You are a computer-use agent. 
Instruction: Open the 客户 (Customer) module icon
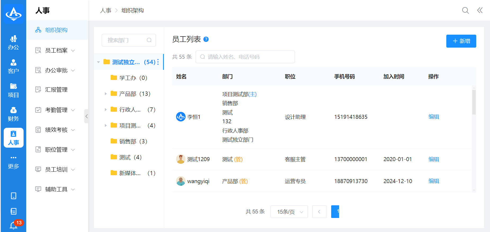pyautogui.click(x=13, y=66)
